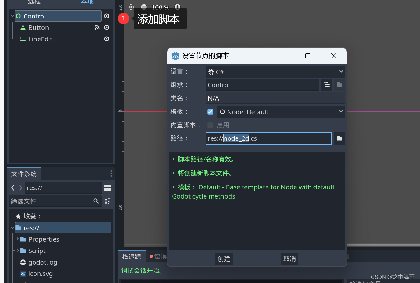This screenshot has height=283, width=420.
Task: Collapse the res:// folder arrow
Action: pyautogui.click(x=12, y=228)
